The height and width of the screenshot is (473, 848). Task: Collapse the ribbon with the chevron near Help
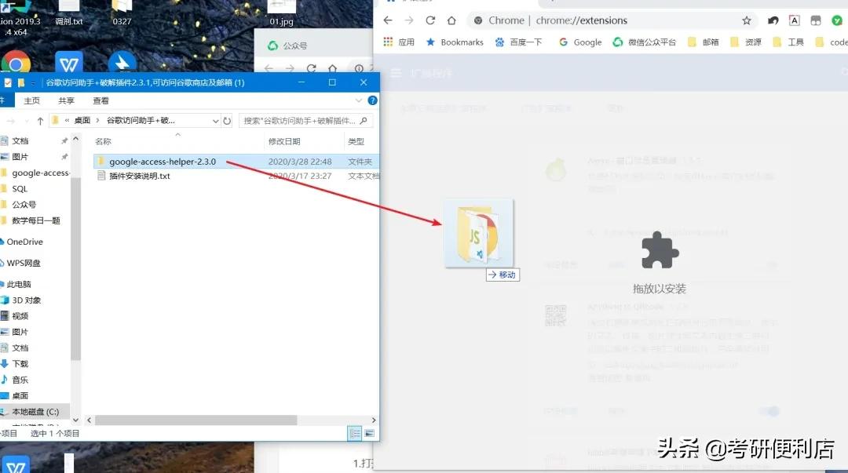[x=358, y=100]
